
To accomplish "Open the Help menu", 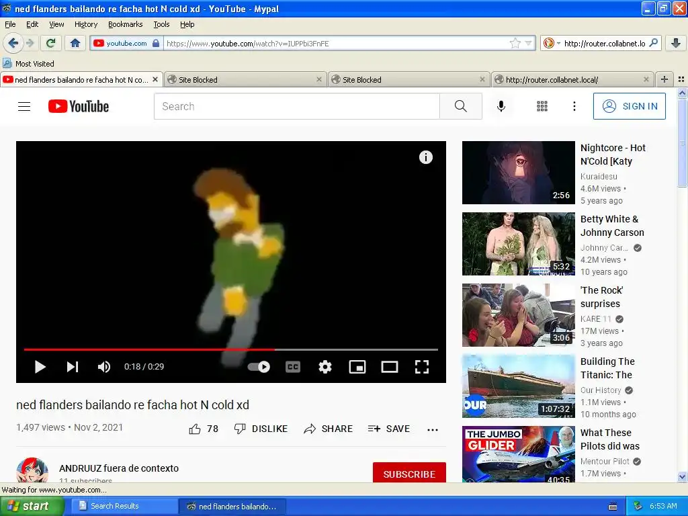I will 187,24.
